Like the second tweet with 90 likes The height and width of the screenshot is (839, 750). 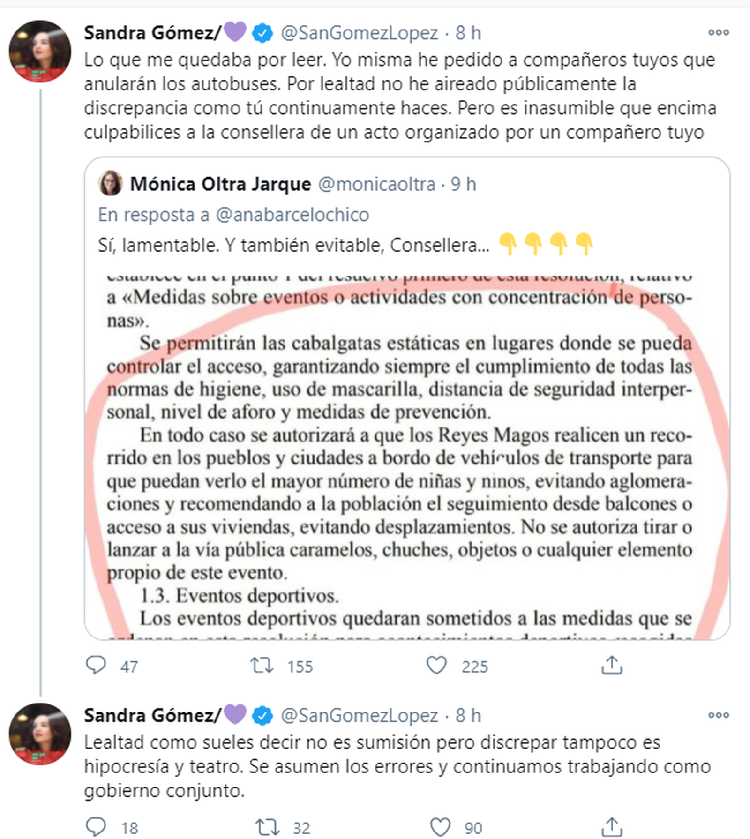(x=440, y=827)
